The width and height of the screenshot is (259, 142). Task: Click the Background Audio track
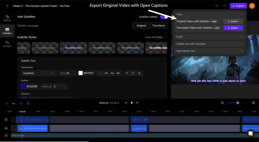[135, 135]
